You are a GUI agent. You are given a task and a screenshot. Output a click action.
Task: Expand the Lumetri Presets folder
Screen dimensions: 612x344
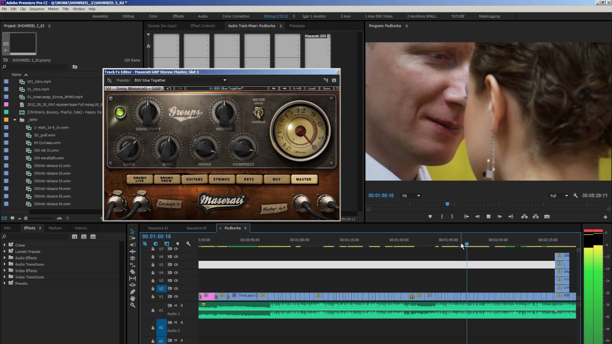[5, 251]
